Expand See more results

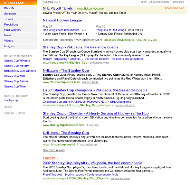click(x=54, y=150)
